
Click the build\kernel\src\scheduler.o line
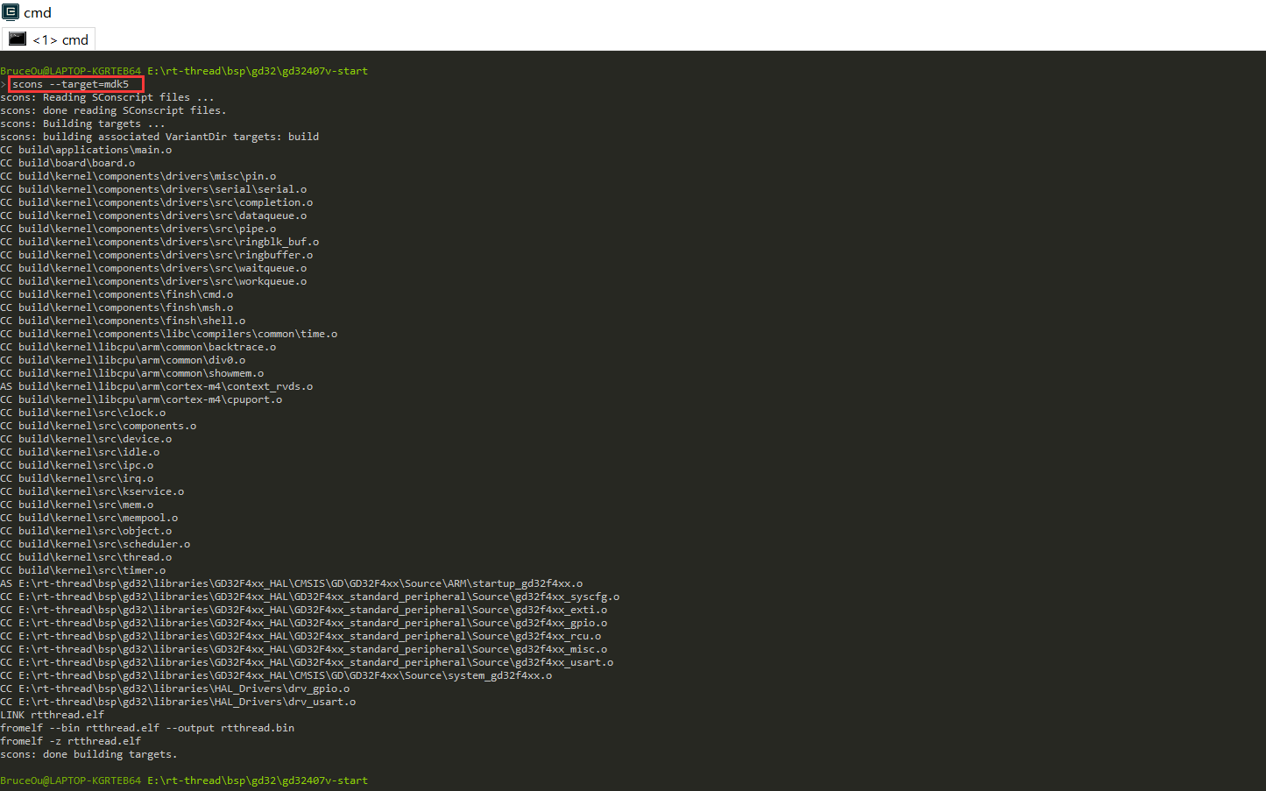[95, 544]
